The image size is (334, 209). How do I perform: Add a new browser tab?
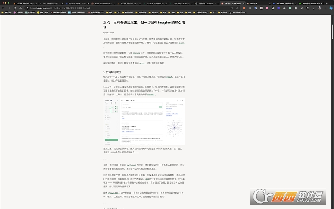(x=326, y=3)
